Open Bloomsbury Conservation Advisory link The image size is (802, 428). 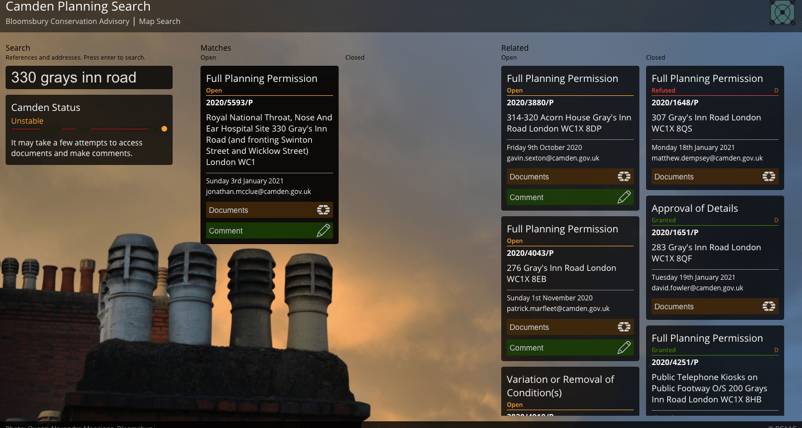67,21
